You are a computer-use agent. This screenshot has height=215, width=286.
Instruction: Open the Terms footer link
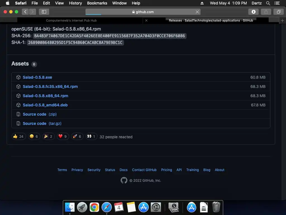(62, 170)
